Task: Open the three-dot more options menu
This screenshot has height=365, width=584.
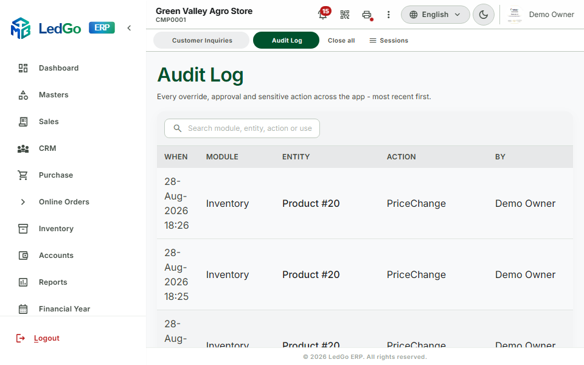Action: (x=389, y=15)
